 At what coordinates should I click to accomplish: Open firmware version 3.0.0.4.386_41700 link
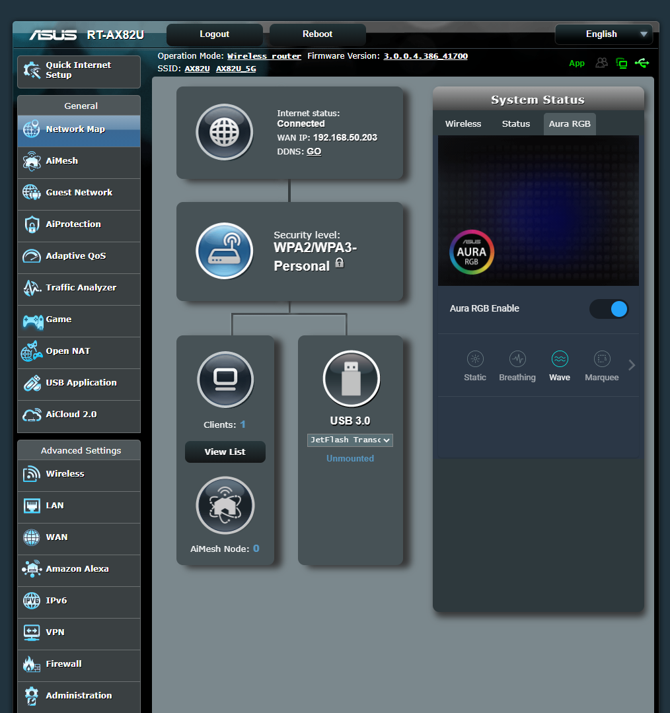click(x=426, y=56)
